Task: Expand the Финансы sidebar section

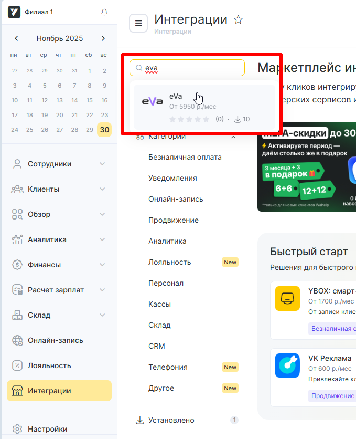Action: [102, 265]
